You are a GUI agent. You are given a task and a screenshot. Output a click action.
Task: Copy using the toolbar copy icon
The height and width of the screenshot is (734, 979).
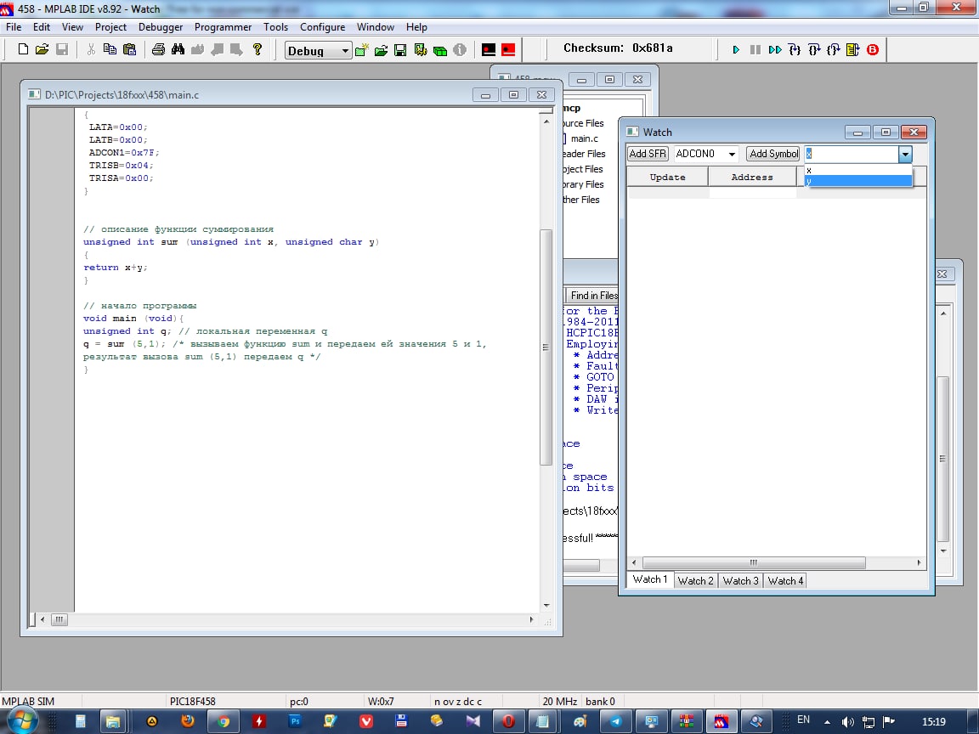pos(110,49)
